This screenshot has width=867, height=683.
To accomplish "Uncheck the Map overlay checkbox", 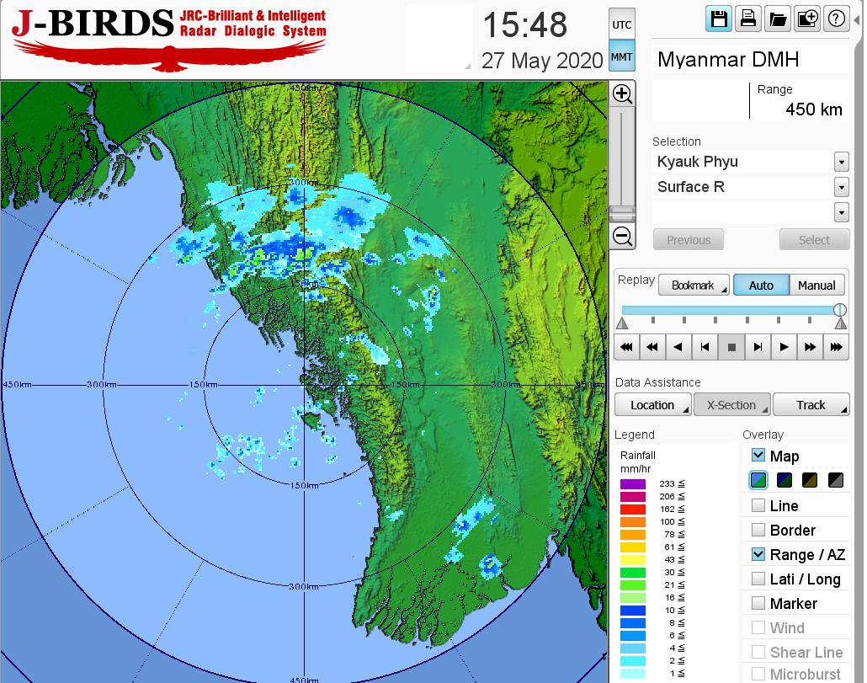I will click(x=758, y=456).
